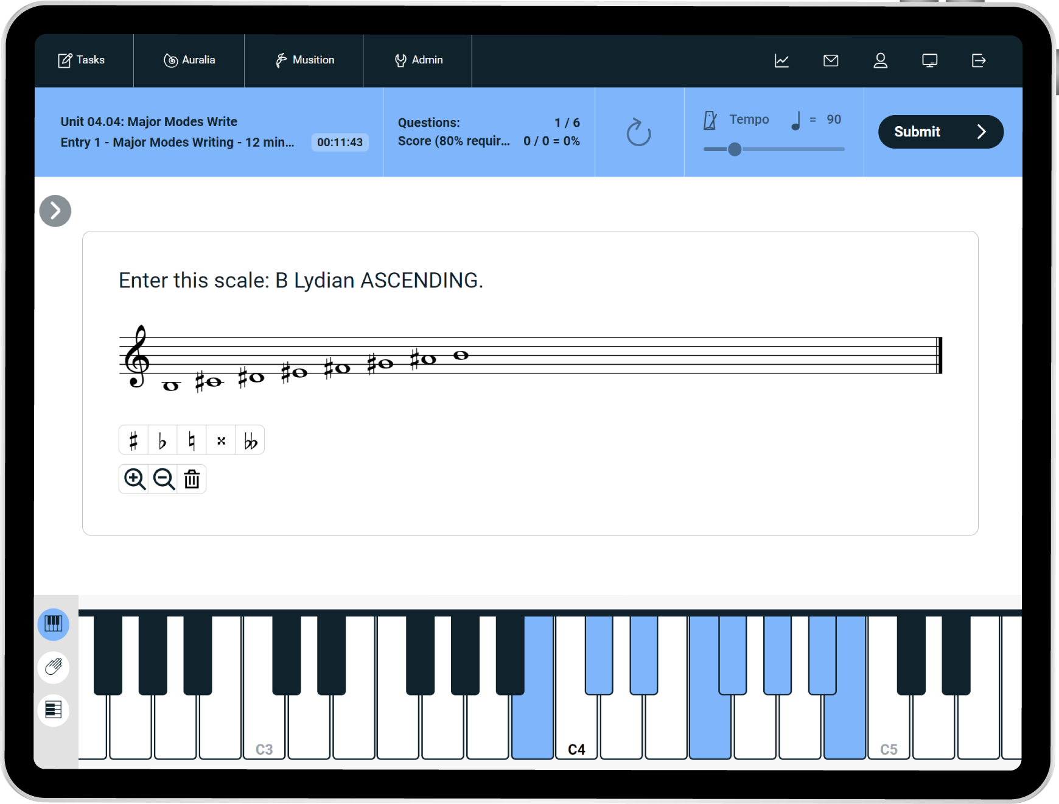Adjust the Tempo slider handle
The height and width of the screenshot is (804, 1059).
(735, 149)
